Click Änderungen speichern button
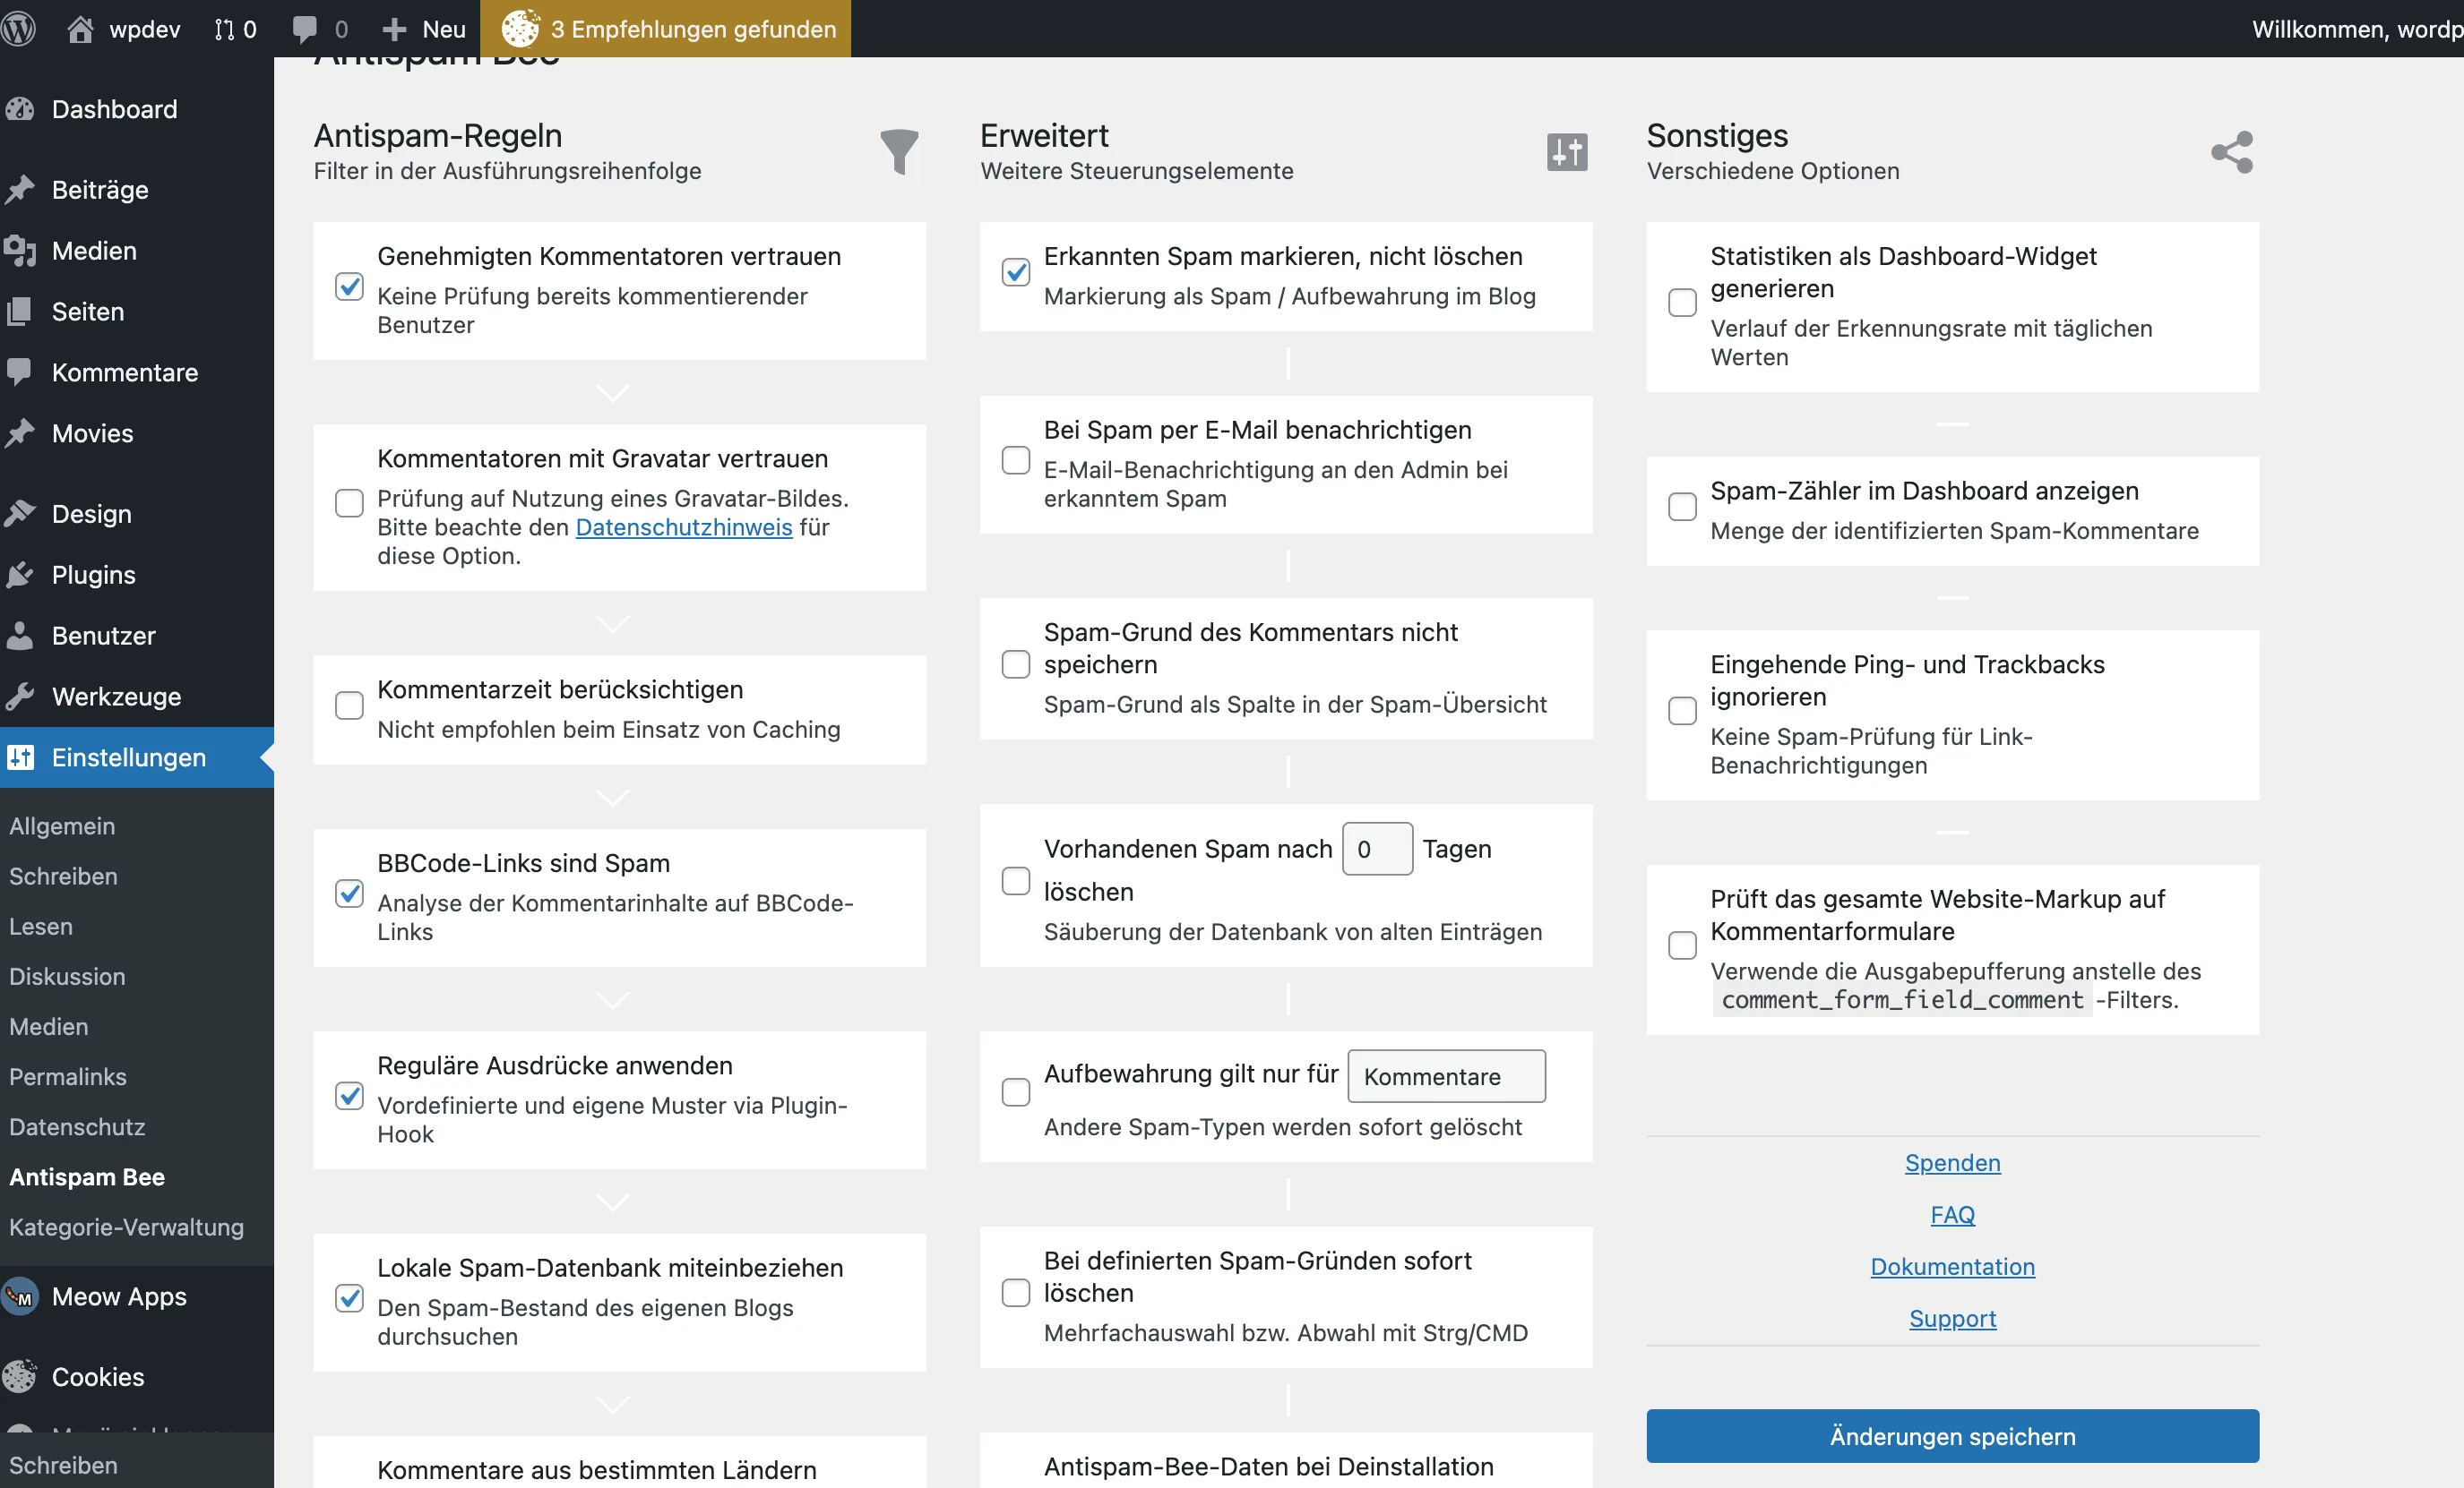This screenshot has width=2464, height=1488. point(1951,1436)
